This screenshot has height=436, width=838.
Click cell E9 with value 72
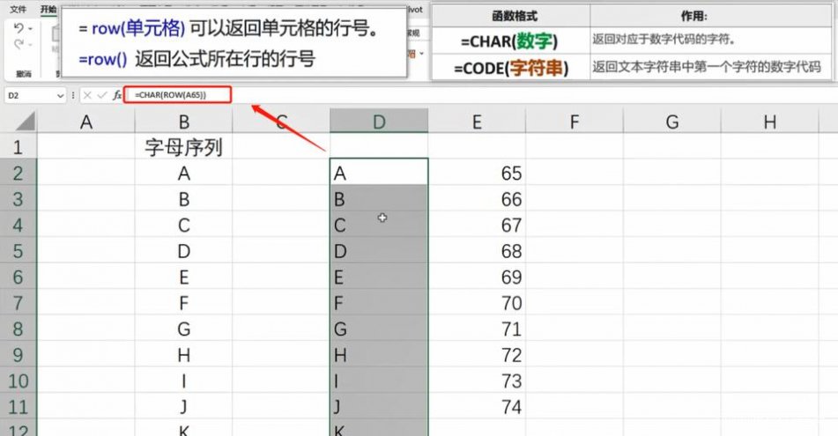(477, 355)
